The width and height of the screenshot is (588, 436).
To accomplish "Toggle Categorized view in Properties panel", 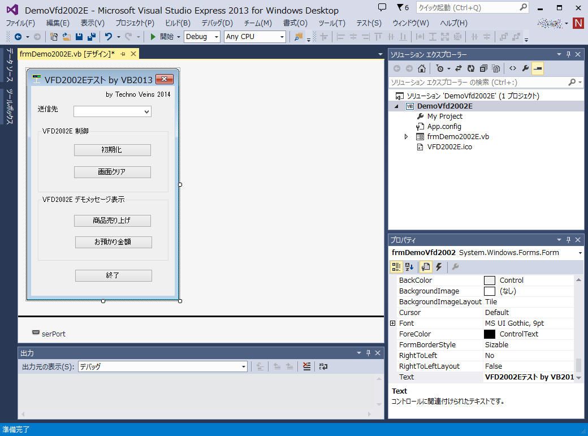I will (x=396, y=267).
